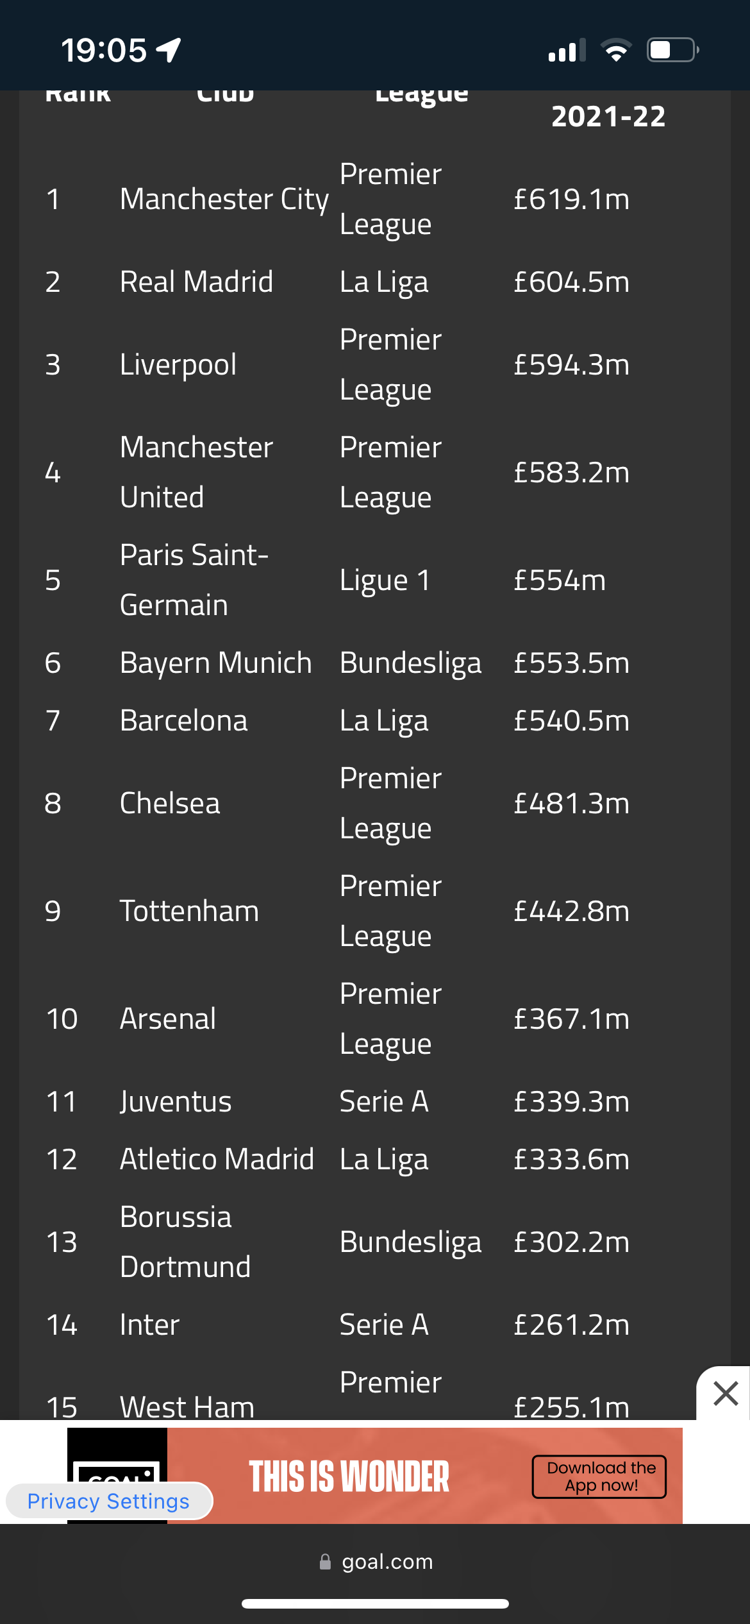750x1624 pixels.
Task: Tap the Juventus row in table
Action: [375, 1101]
